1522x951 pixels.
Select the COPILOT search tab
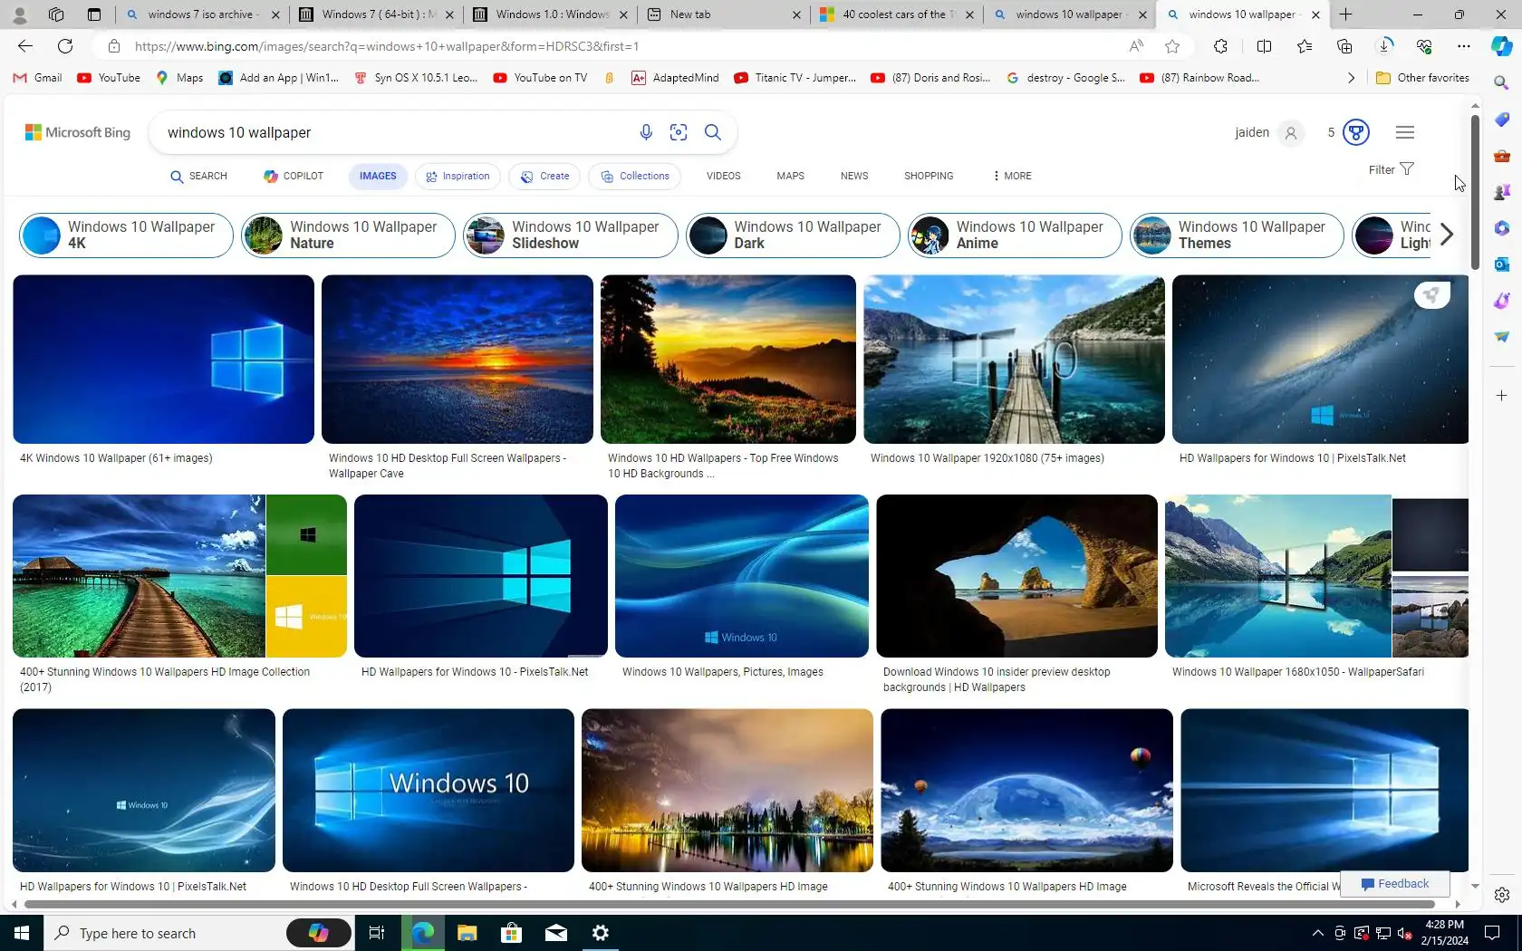(294, 176)
